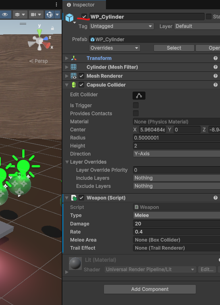The width and height of the screenshot is (220, 305).
Task: Click the Trail Effect Trail Renderer field
Action: 176,248
